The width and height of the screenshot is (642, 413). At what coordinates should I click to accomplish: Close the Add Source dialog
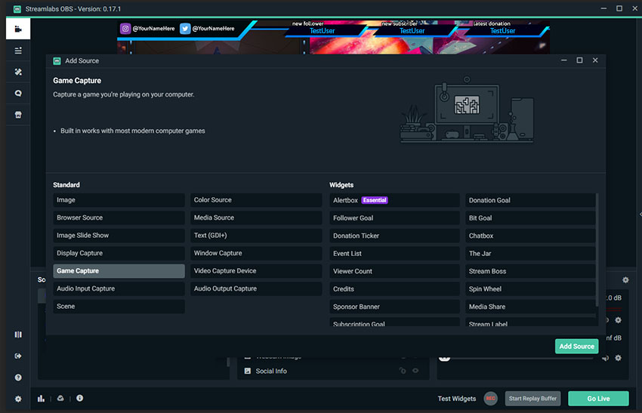595,60
